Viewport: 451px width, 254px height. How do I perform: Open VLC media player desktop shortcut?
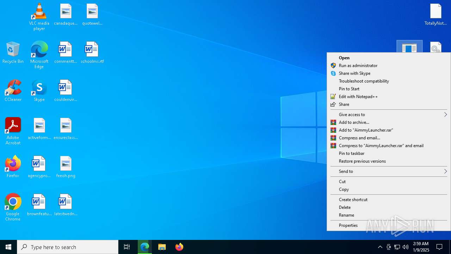tap(39, 17)
